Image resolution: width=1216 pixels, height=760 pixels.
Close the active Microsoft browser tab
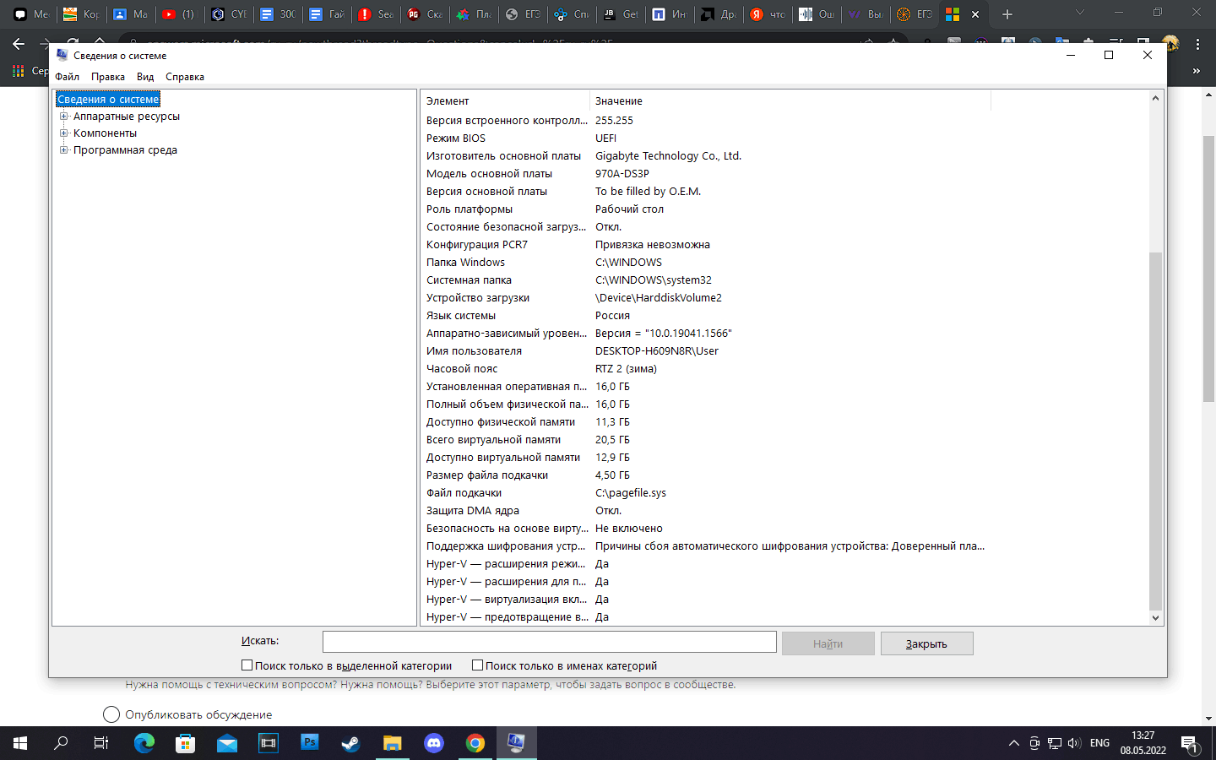(975, 14)
